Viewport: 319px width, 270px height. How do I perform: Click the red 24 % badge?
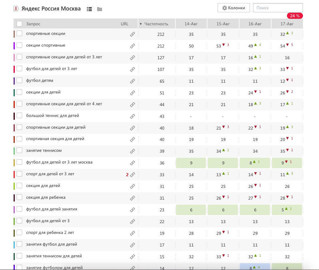coord(295,16)
